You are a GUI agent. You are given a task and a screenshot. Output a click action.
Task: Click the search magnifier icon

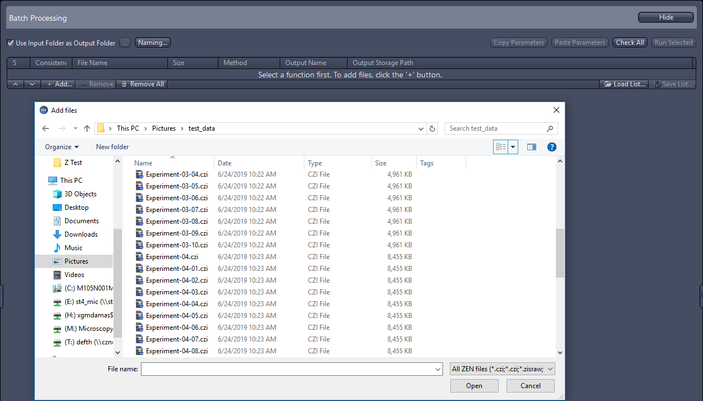click(x=550, y=128)
